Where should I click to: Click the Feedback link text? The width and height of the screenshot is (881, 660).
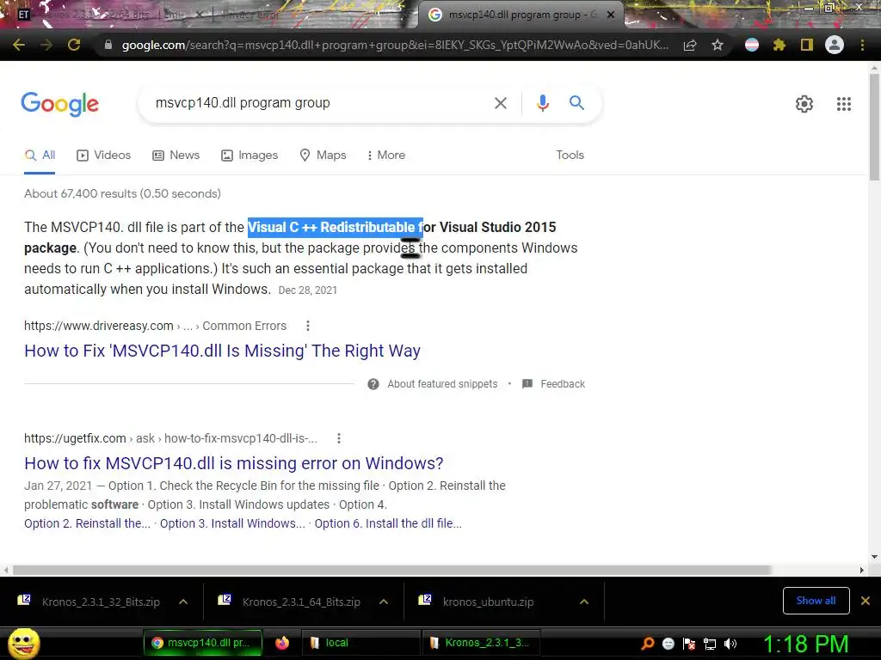pos(563,384)
